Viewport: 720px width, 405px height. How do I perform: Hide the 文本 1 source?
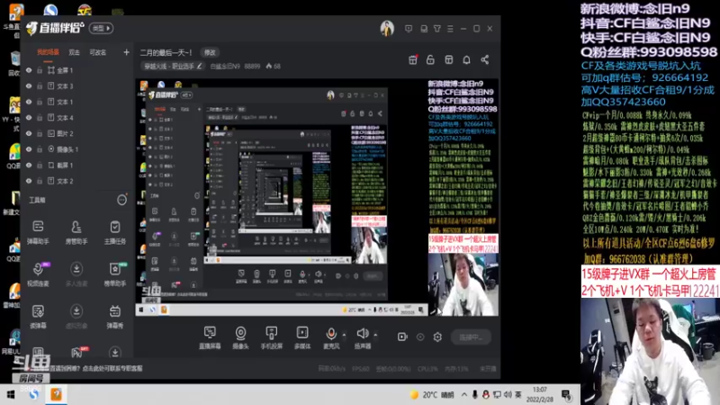click(29, 102)
